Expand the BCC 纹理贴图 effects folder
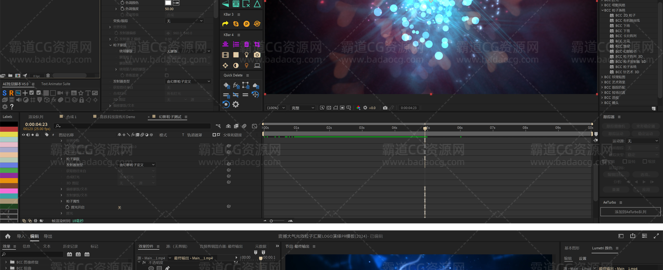Viewport: 663px width, 270px height. [602, 77]
